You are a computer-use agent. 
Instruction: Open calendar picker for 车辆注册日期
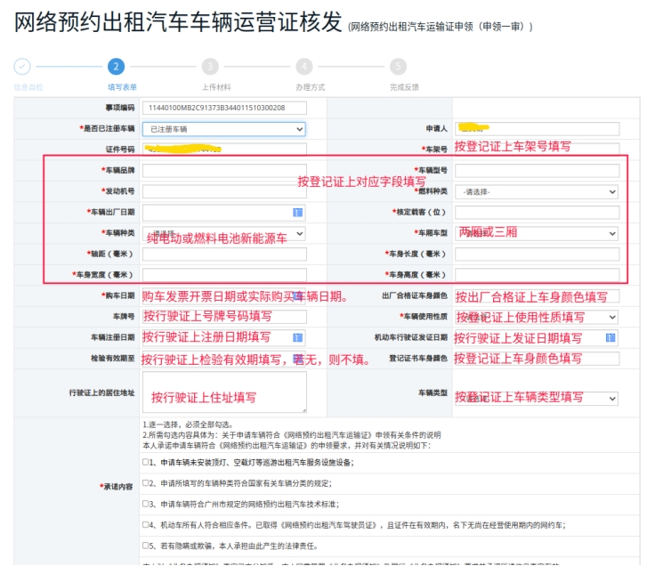pos(297,338)
